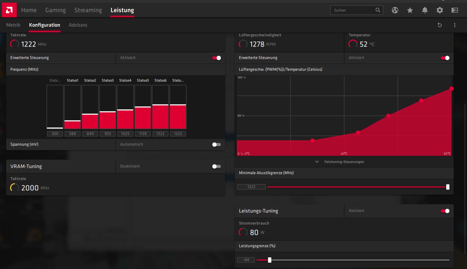Open the search field magnifier icon
This screenshot has height=269, width=467.
click(x=378, y=10)
